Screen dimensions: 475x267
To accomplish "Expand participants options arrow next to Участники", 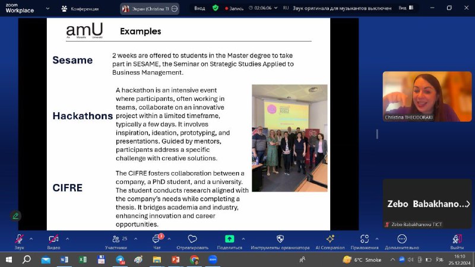I will pyautogui.click(x=136, y=239).
